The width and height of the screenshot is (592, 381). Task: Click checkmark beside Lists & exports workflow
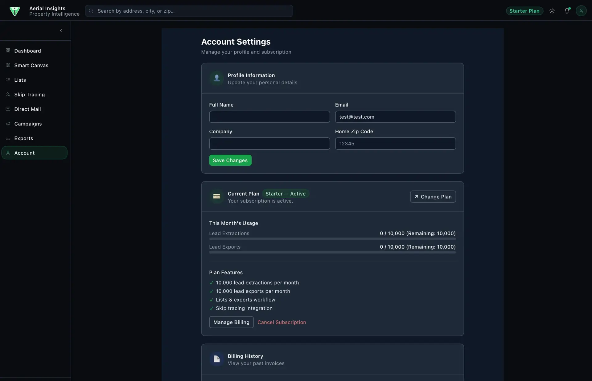tap(211, 300)
